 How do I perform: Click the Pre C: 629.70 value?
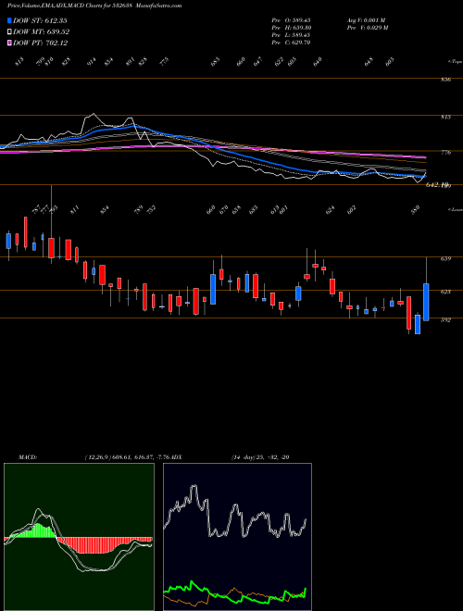[x=291, y=43]
